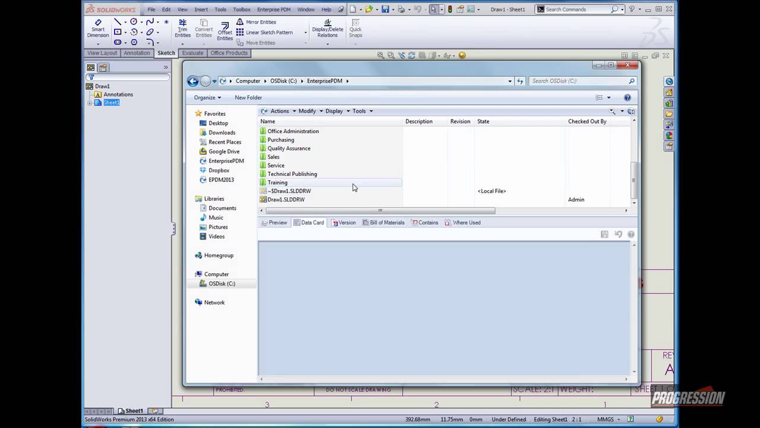Select the Line sketch tool
The height and width of the screenshot is (428, 760).
pyautogui.click(x=118, y=22)
